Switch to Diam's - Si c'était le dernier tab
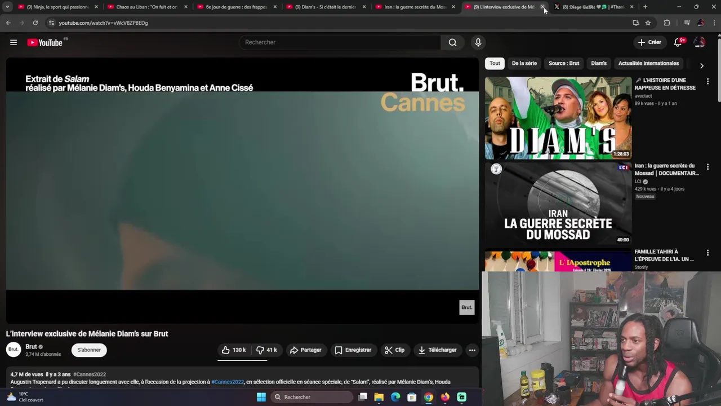 [x=326, y=7]
